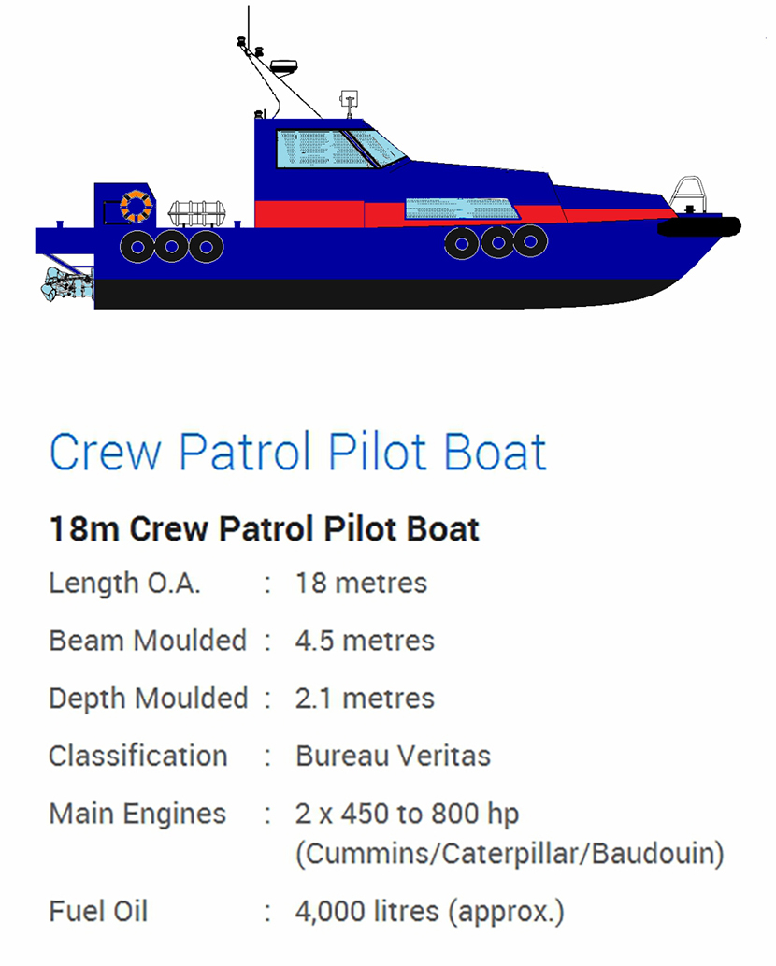Click the "4.5 metres" beam value
Viewport: 776px width, 966px height.
(x=365, y=642)
